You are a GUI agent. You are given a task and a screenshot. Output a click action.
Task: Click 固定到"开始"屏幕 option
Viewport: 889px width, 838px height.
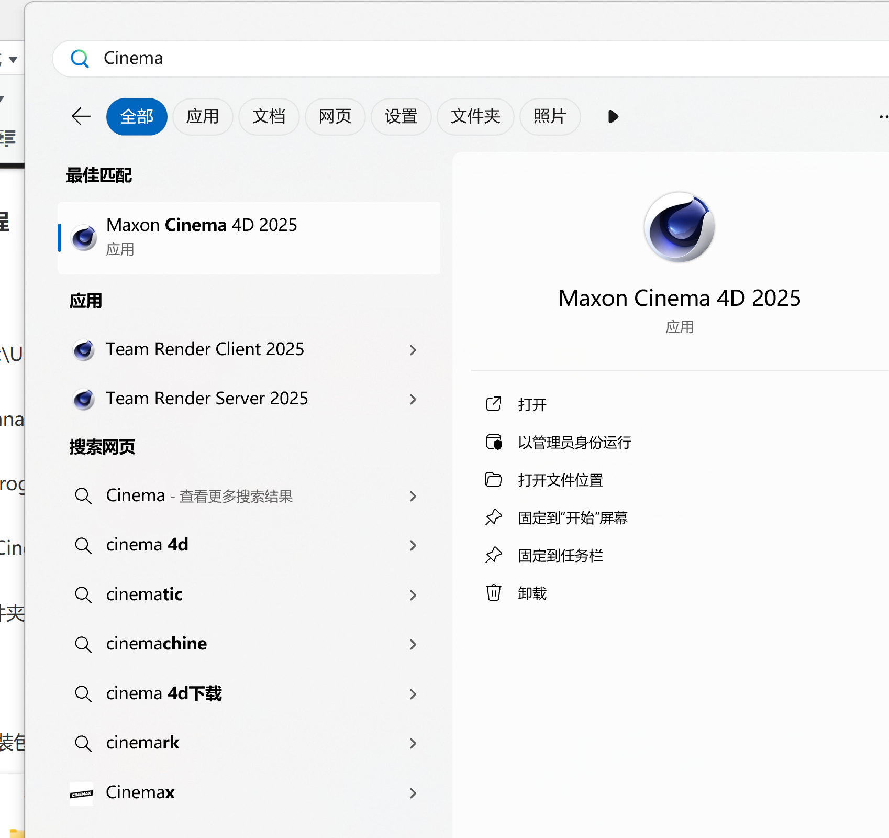[x=573, y=517]
